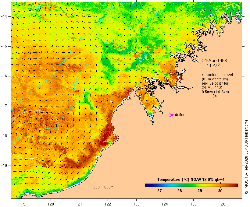The width and height of the screenshot is (250, 207).
Task: Click the longitude axis label "123"
Action: tap(136, 204)
